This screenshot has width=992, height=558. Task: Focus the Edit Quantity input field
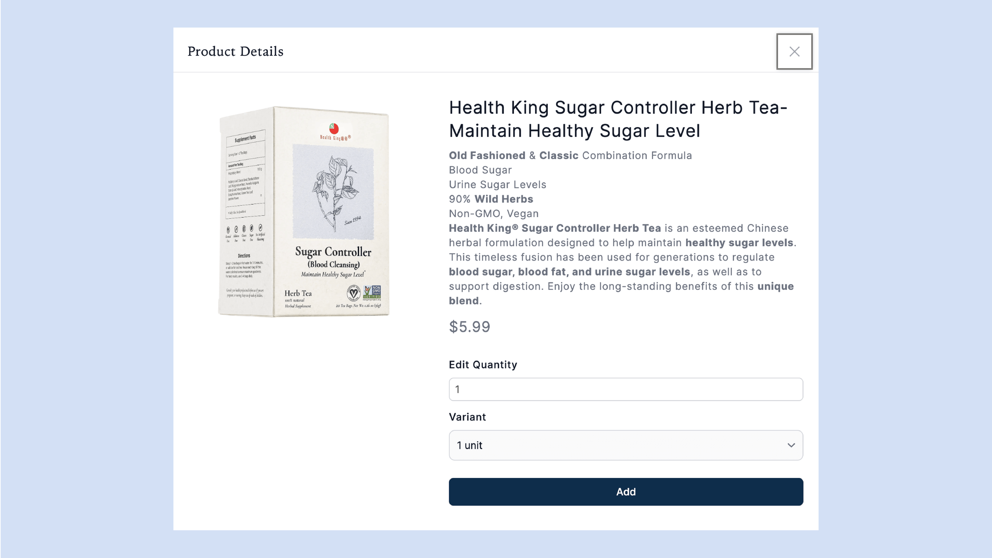tap(626, 389)
